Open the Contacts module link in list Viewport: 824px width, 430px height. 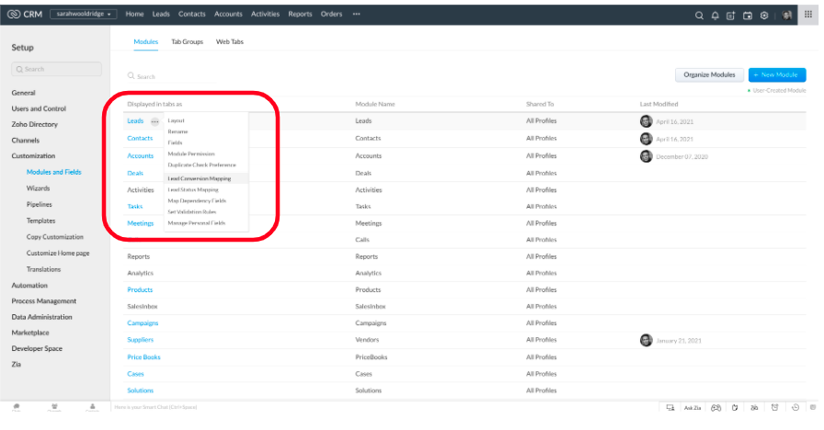coord(140,139)
